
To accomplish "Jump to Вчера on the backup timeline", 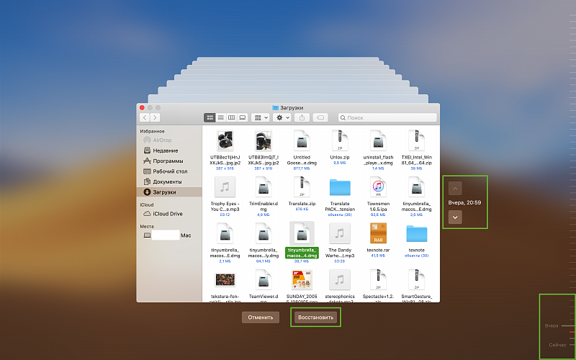I will (552, 326).
